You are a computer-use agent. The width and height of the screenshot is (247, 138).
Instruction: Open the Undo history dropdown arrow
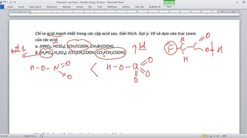[x=7, y=2]
